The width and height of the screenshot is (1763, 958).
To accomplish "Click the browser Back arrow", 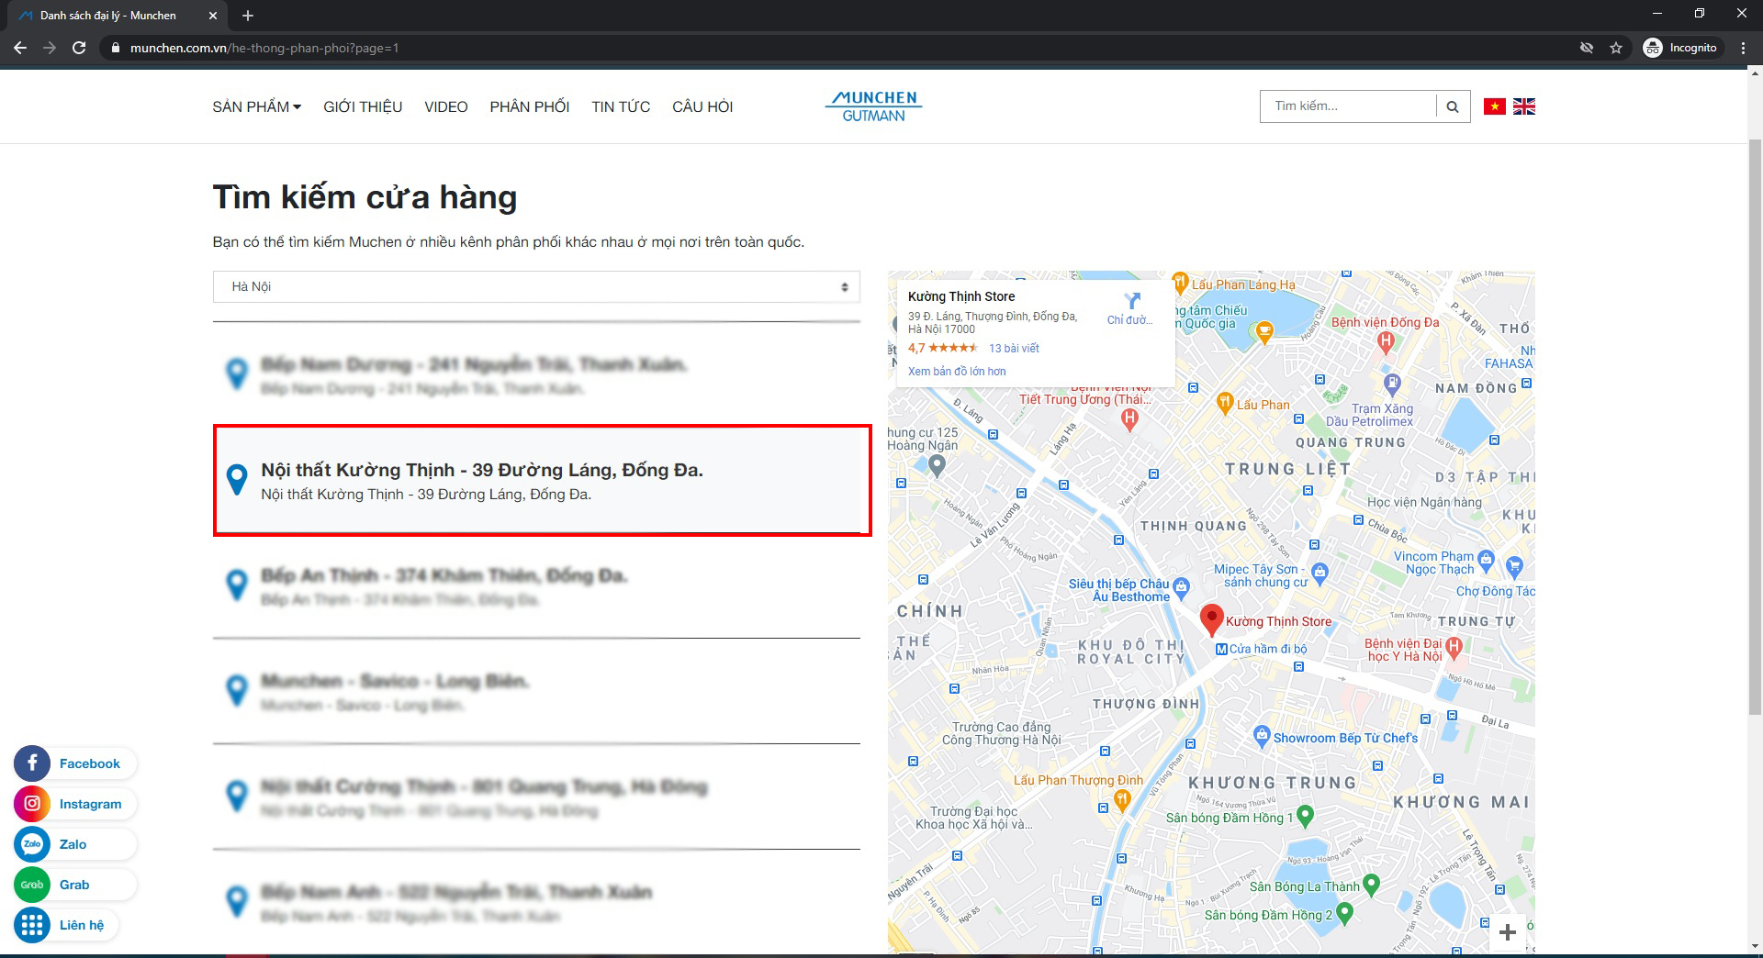I will (20, 48).
